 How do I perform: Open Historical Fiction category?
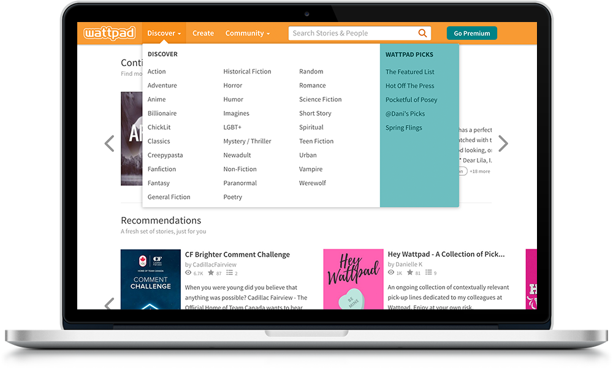[247, 72]
